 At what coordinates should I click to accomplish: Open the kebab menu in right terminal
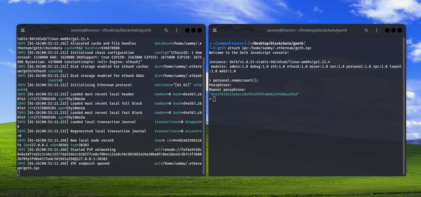(x=377, y=30)
